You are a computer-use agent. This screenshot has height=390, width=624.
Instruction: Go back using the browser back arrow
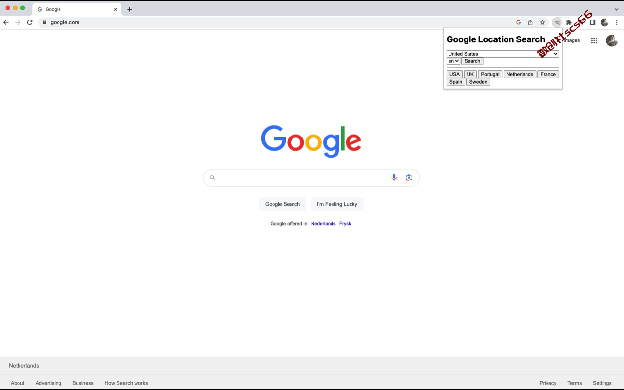(x=6, y=22)
